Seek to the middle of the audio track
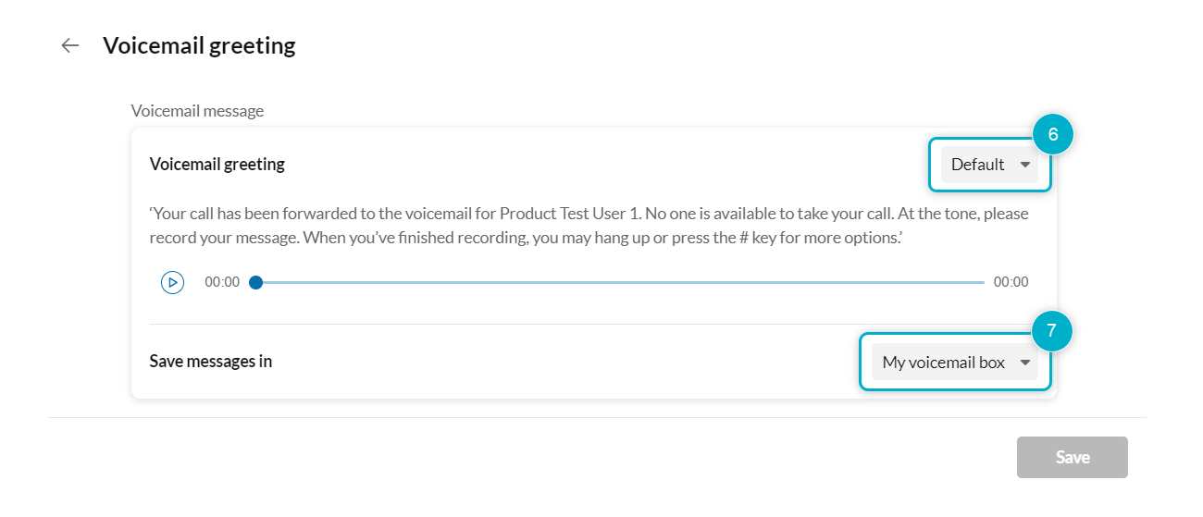This screenshot has height=517, width=1203. click(620, 282)
